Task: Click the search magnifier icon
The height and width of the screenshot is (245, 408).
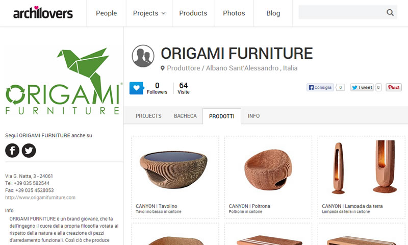Action: click(x=390, y=12)
